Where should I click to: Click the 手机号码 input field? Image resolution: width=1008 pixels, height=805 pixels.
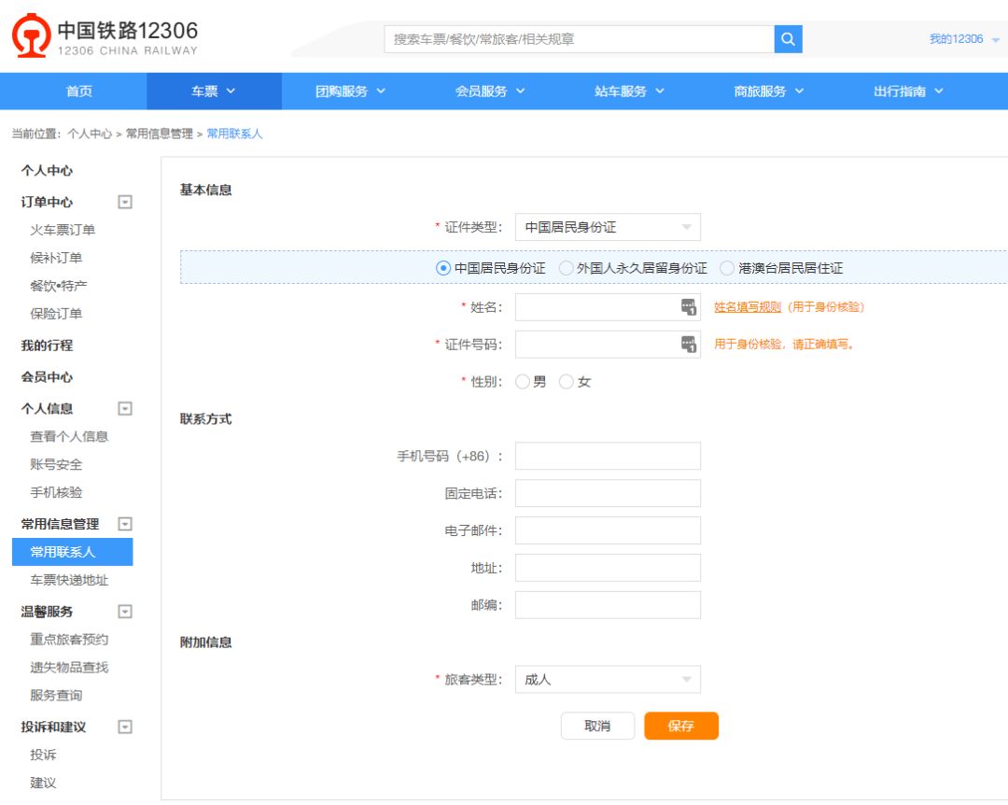608,457
